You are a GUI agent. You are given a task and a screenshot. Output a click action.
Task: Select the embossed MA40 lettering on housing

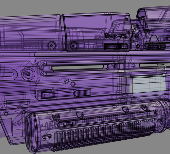(x=115, y=36)
